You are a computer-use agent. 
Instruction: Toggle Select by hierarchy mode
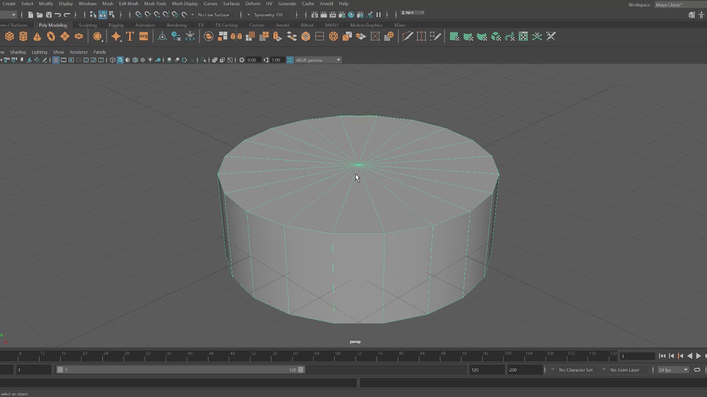[x=93, y=15]
